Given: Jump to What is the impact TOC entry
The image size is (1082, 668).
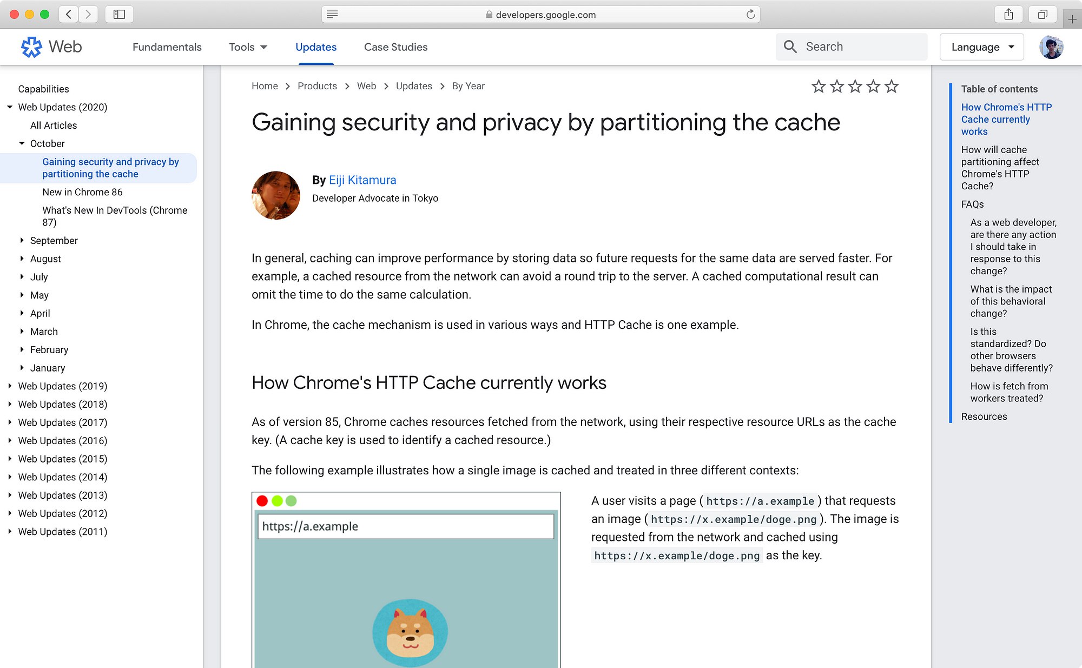Looking at the screenshot, I should click(1011, 301).
